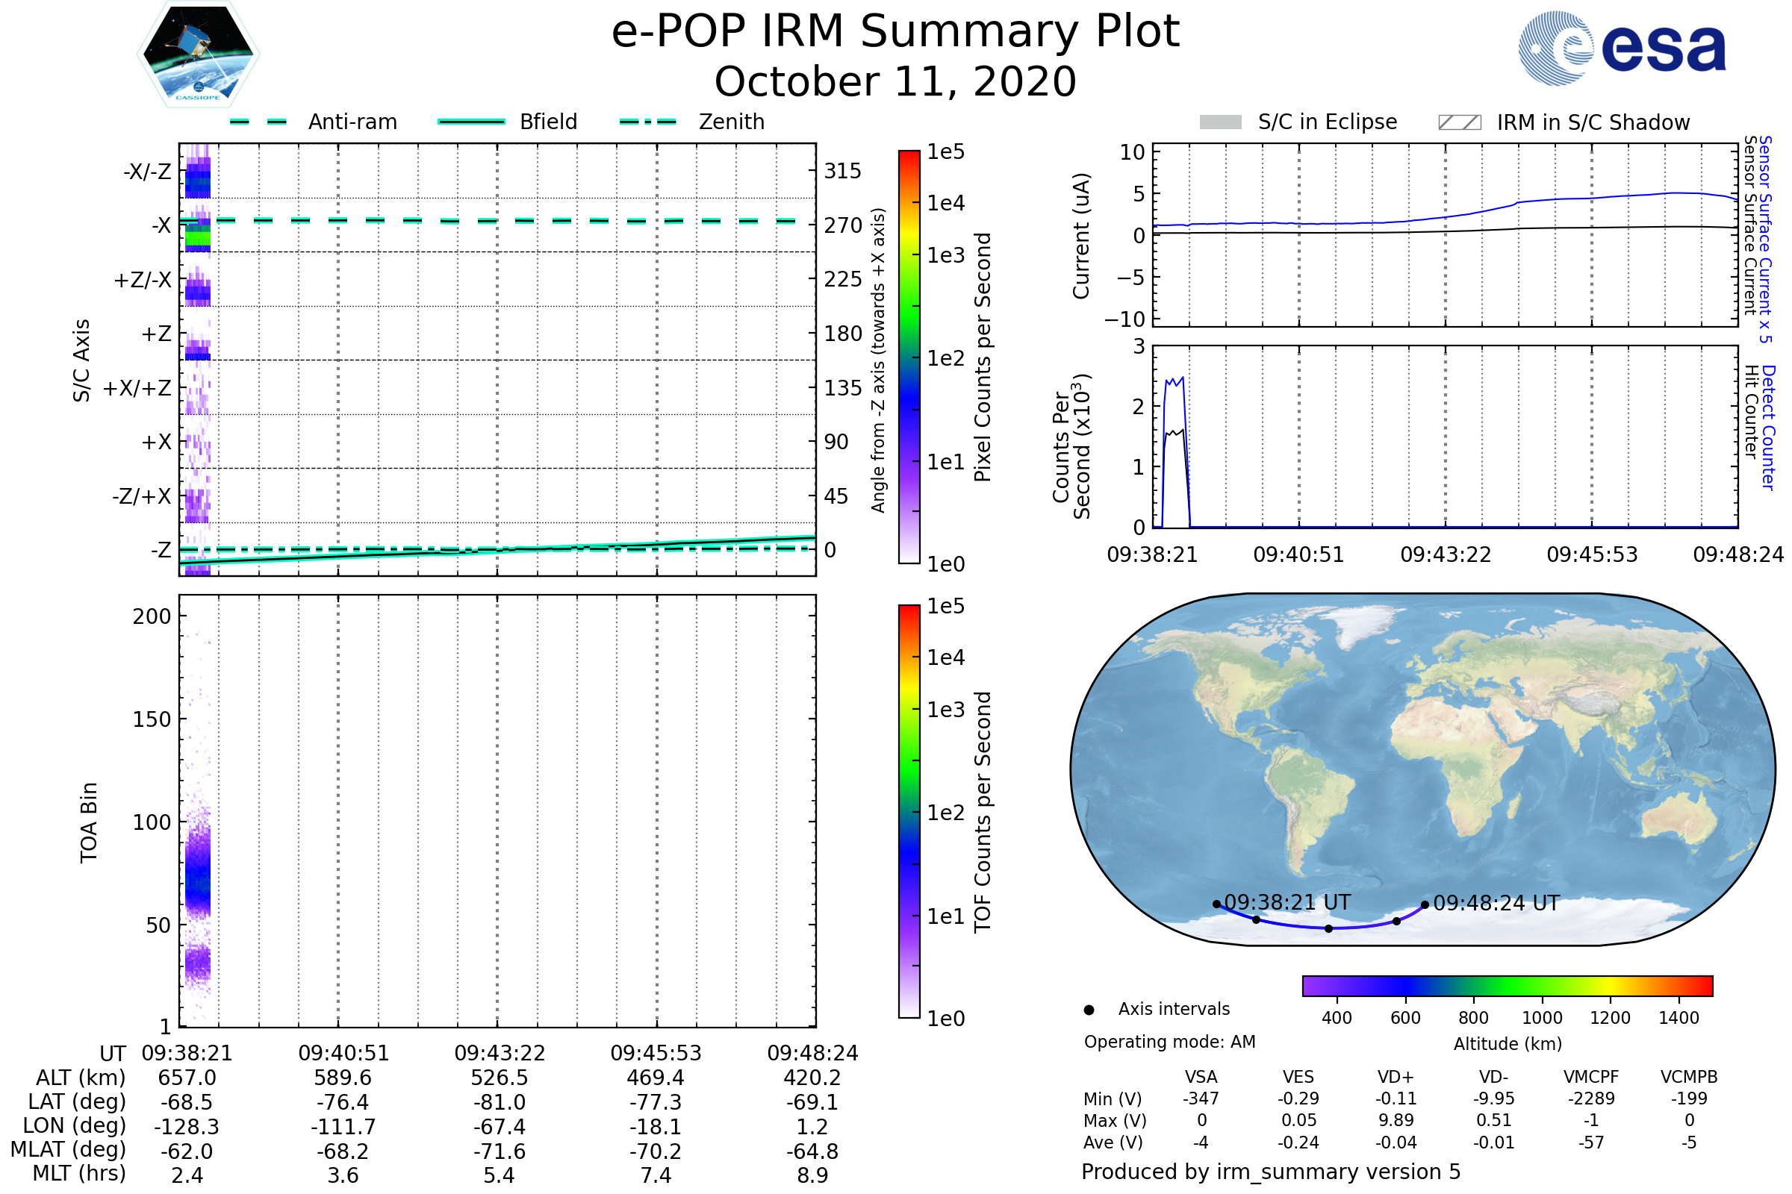Click the Altitude (km) horizontal colorbar
Viewport: 1792px width, 1194px height.
tap(1507, 985)
